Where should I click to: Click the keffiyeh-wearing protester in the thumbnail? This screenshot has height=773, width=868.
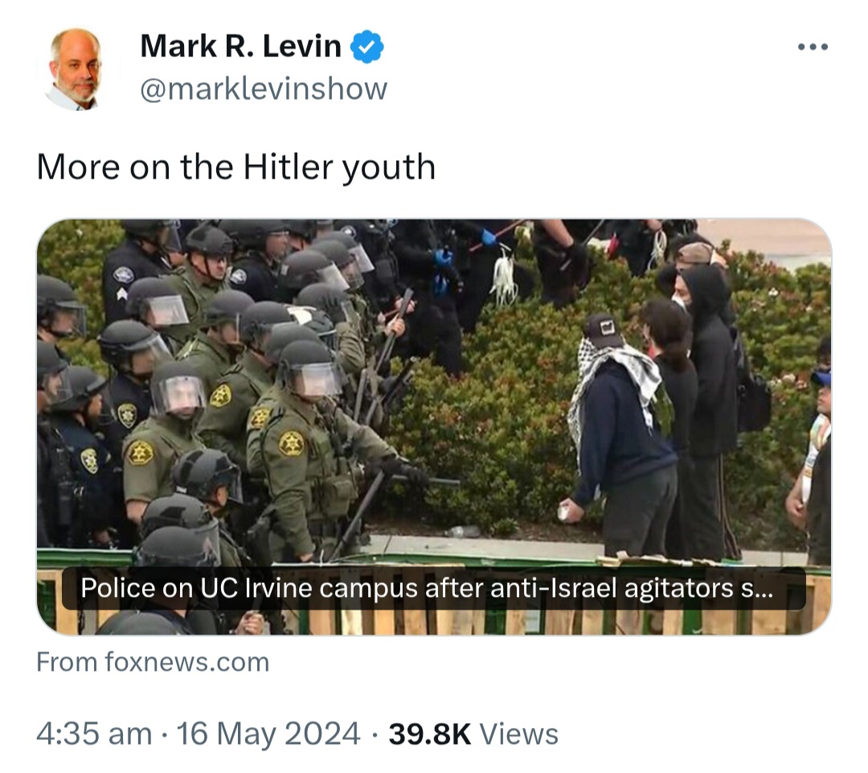620,432
